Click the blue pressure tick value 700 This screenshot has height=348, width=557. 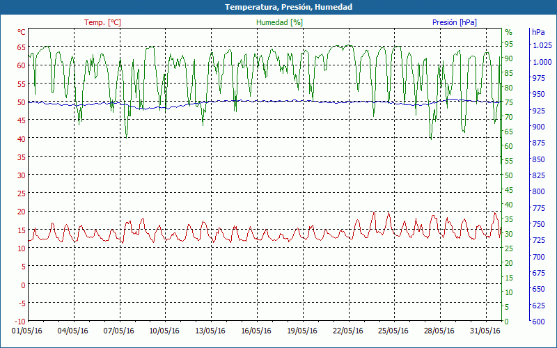click(x=538, y=257)
